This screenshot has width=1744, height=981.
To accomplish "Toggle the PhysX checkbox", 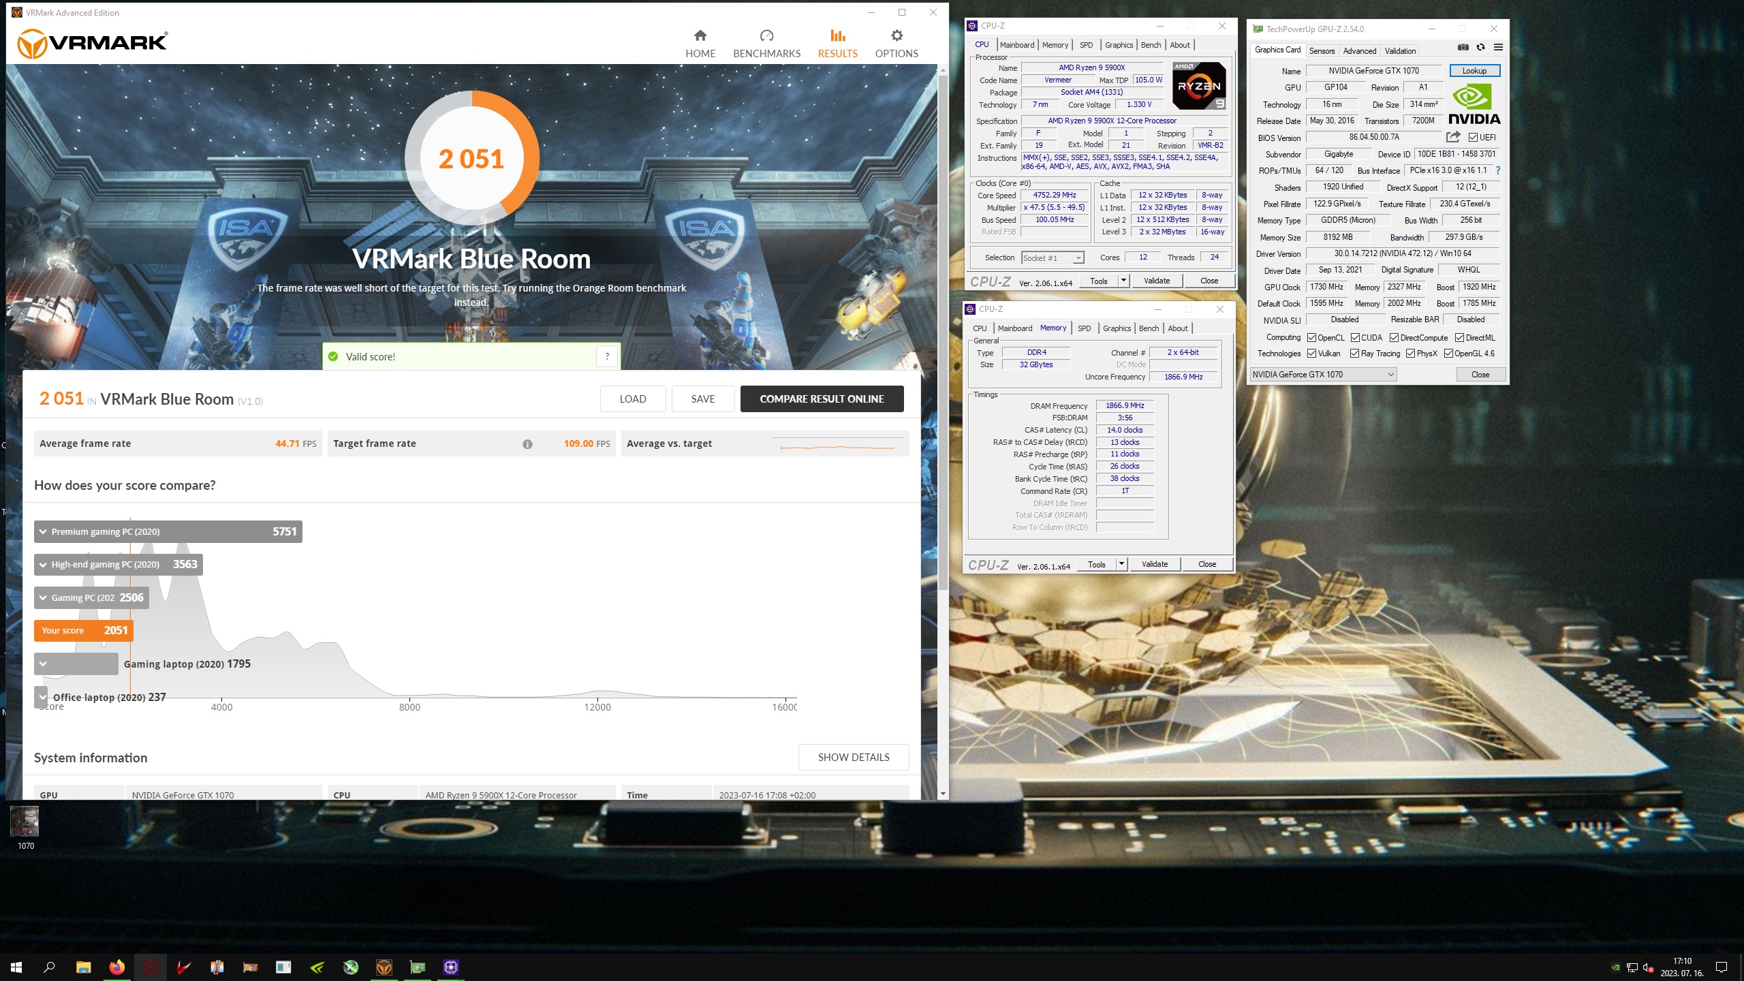I will 1410,354.
